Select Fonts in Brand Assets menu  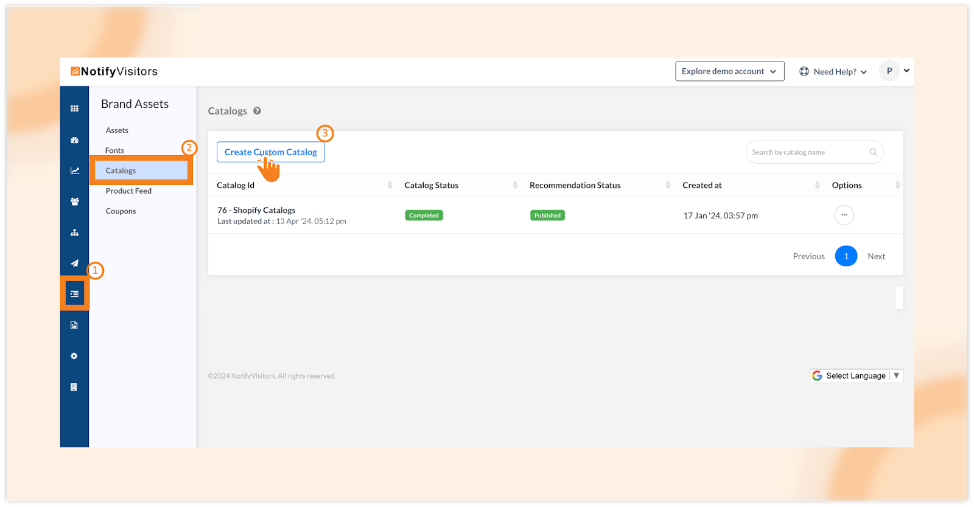click(114, 150)
